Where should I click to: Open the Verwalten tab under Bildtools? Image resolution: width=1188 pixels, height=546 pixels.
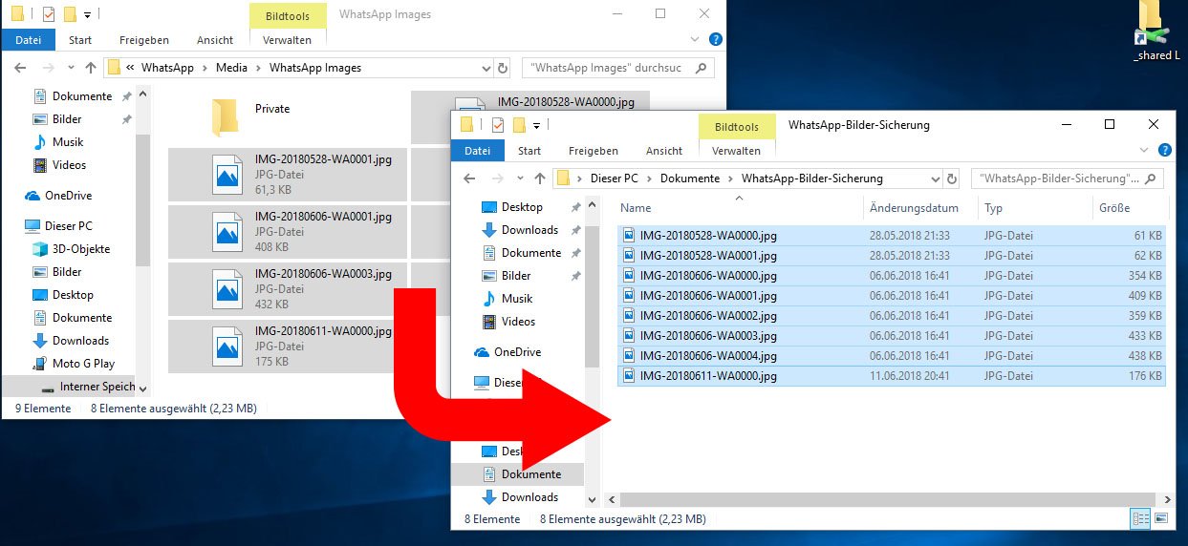pyautogui.click(x=736, y=151)
